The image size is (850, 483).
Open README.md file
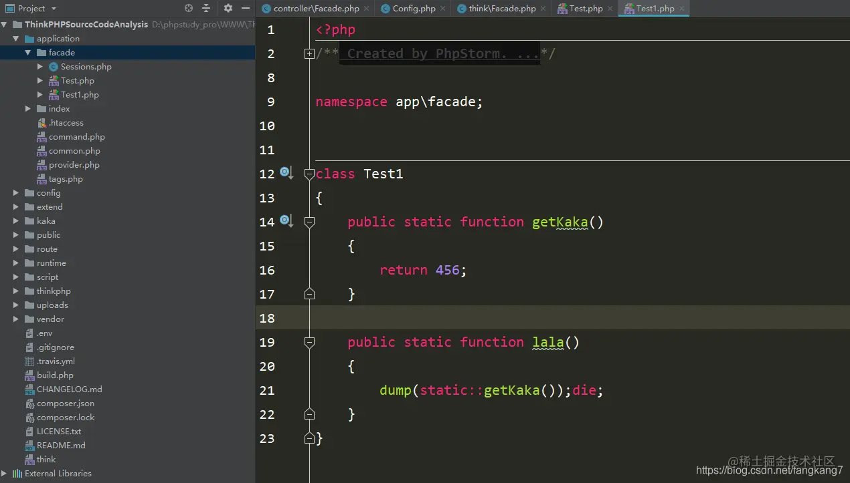pyautogui.click(x=61, y=446)
